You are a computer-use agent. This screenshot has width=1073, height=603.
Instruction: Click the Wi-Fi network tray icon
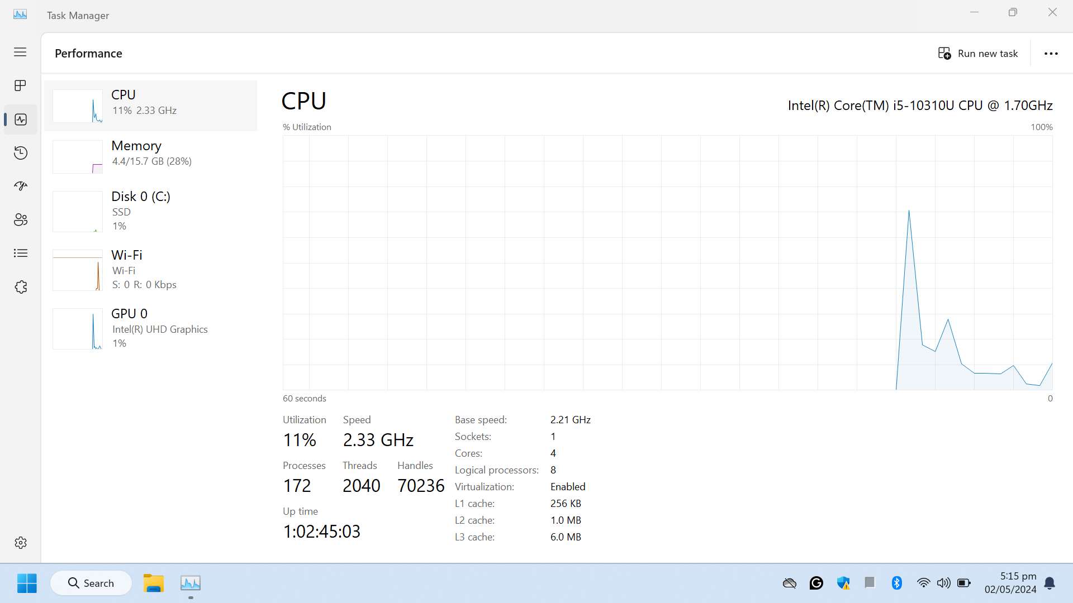(924, 583)
